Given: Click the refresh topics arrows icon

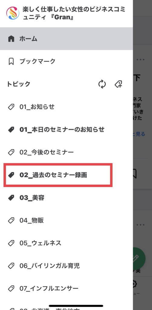Looking at the screenshot, I should point(102,84).
